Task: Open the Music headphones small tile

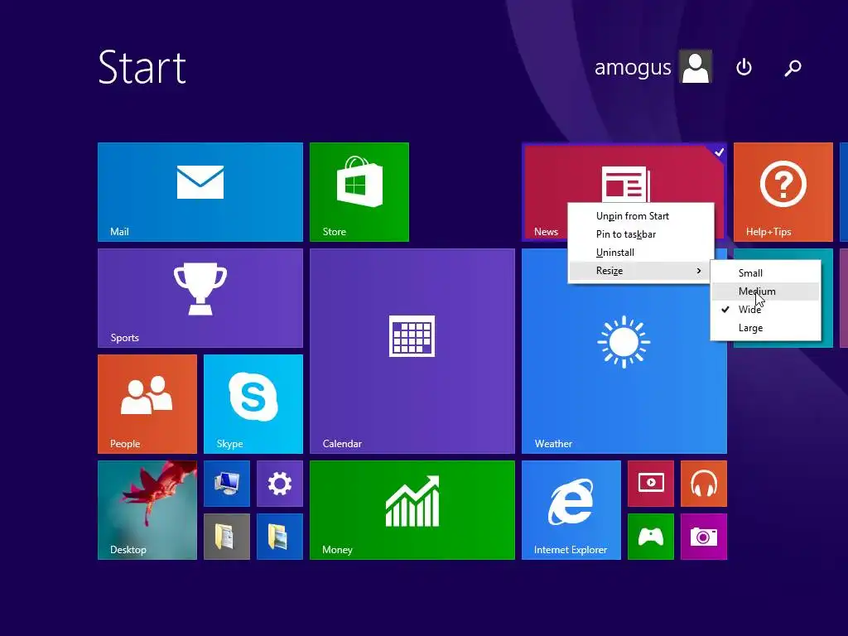Action: [x=704, y=484]
